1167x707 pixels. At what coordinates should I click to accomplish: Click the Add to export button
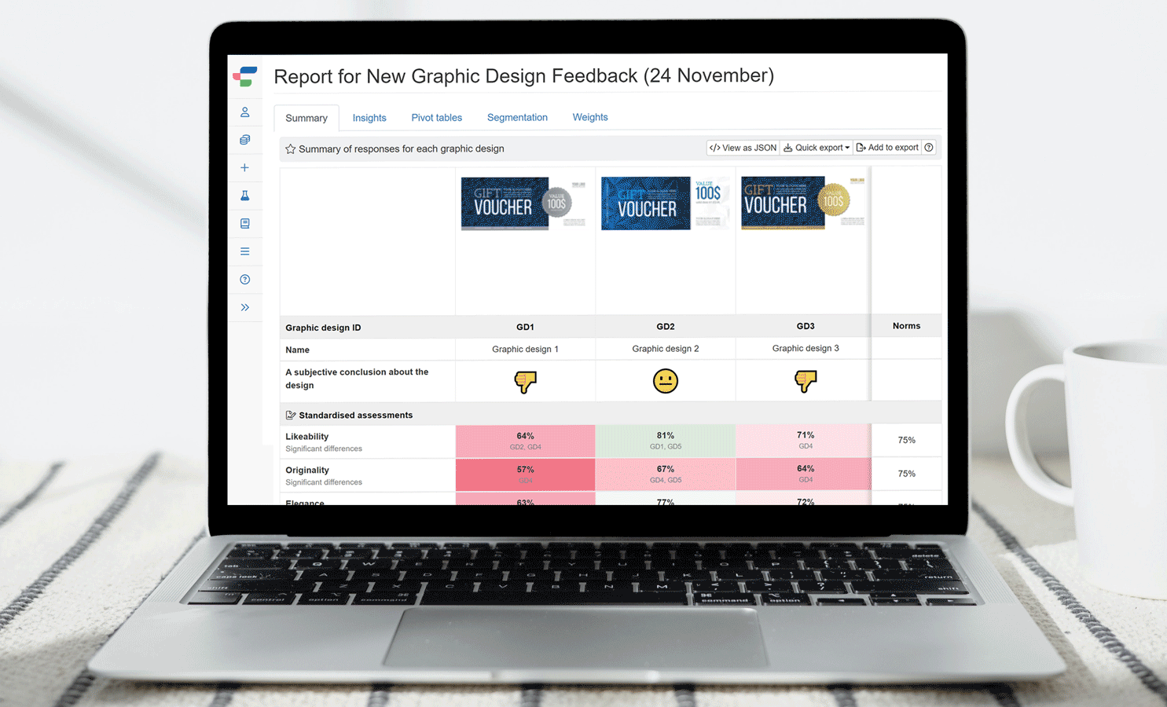point(887,148)
